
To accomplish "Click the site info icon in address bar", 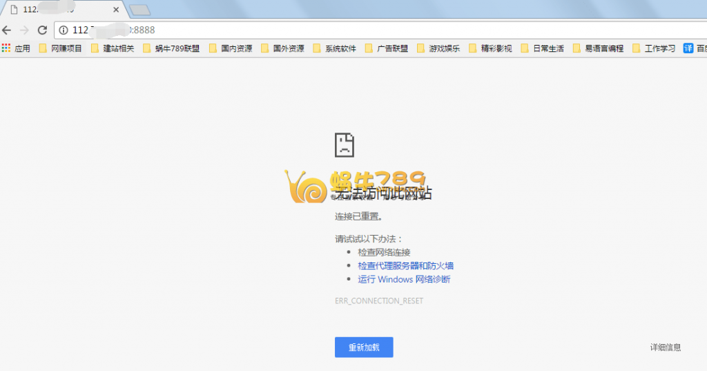I will click(x=64, y=30).
